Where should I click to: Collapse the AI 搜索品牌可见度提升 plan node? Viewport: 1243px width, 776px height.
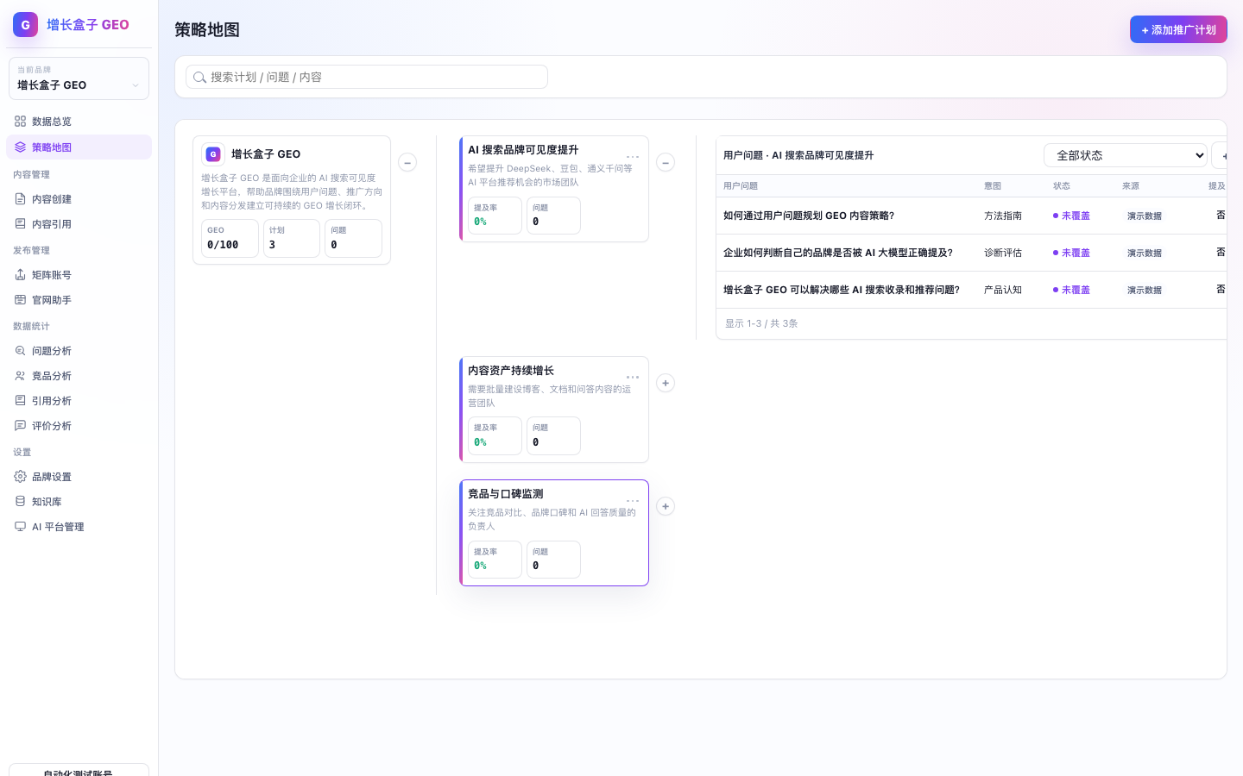pyautogui.click(x=666, y=162)
